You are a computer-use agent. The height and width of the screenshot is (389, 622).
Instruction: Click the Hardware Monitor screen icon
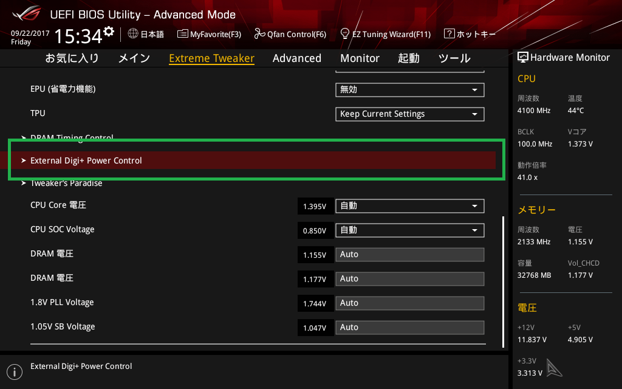pyautogui.click(x=523, y=57)
